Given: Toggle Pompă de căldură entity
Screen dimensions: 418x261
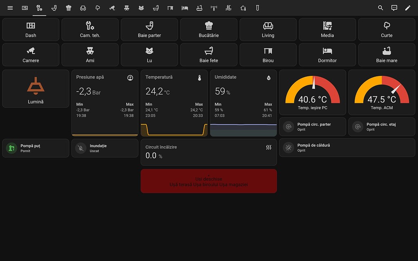Looking at the screenshot, I should coord(347,147).
